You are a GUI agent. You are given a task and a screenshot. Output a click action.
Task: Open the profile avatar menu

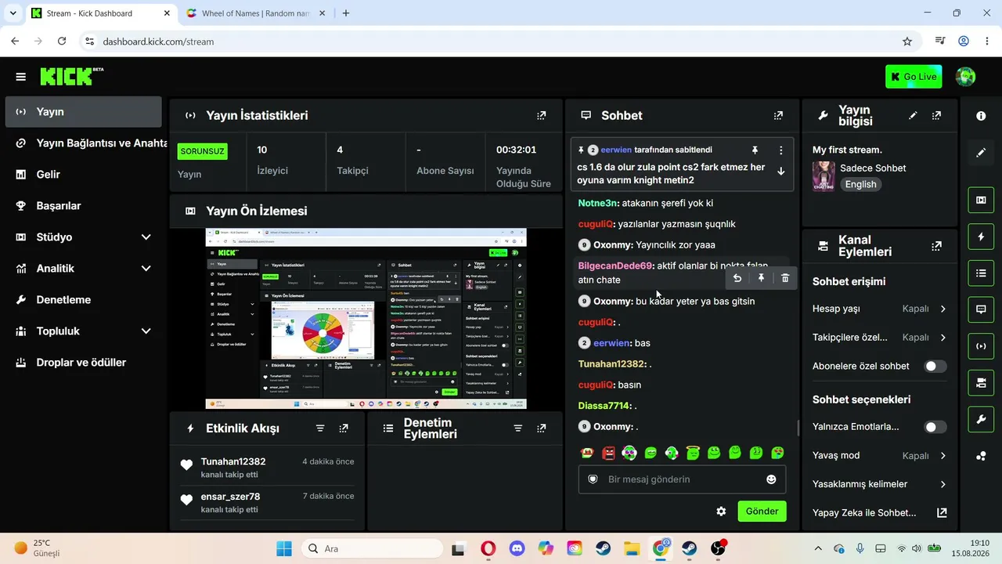pos(965,77)
